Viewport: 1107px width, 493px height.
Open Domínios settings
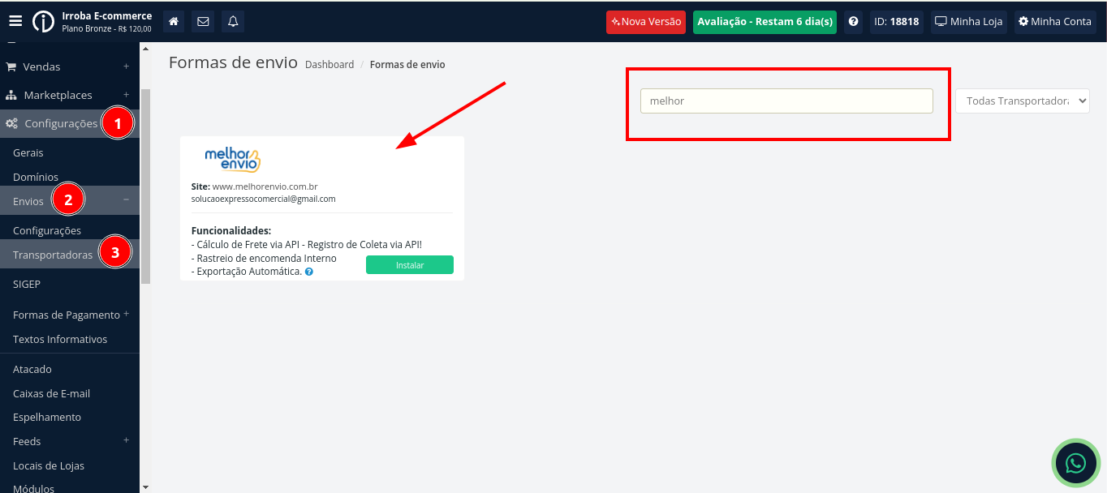pos(36,177)
